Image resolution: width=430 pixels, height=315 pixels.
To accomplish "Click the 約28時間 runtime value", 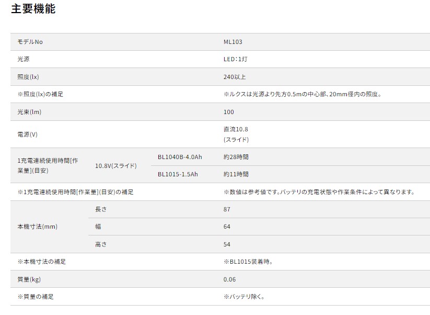I will 236,156.
